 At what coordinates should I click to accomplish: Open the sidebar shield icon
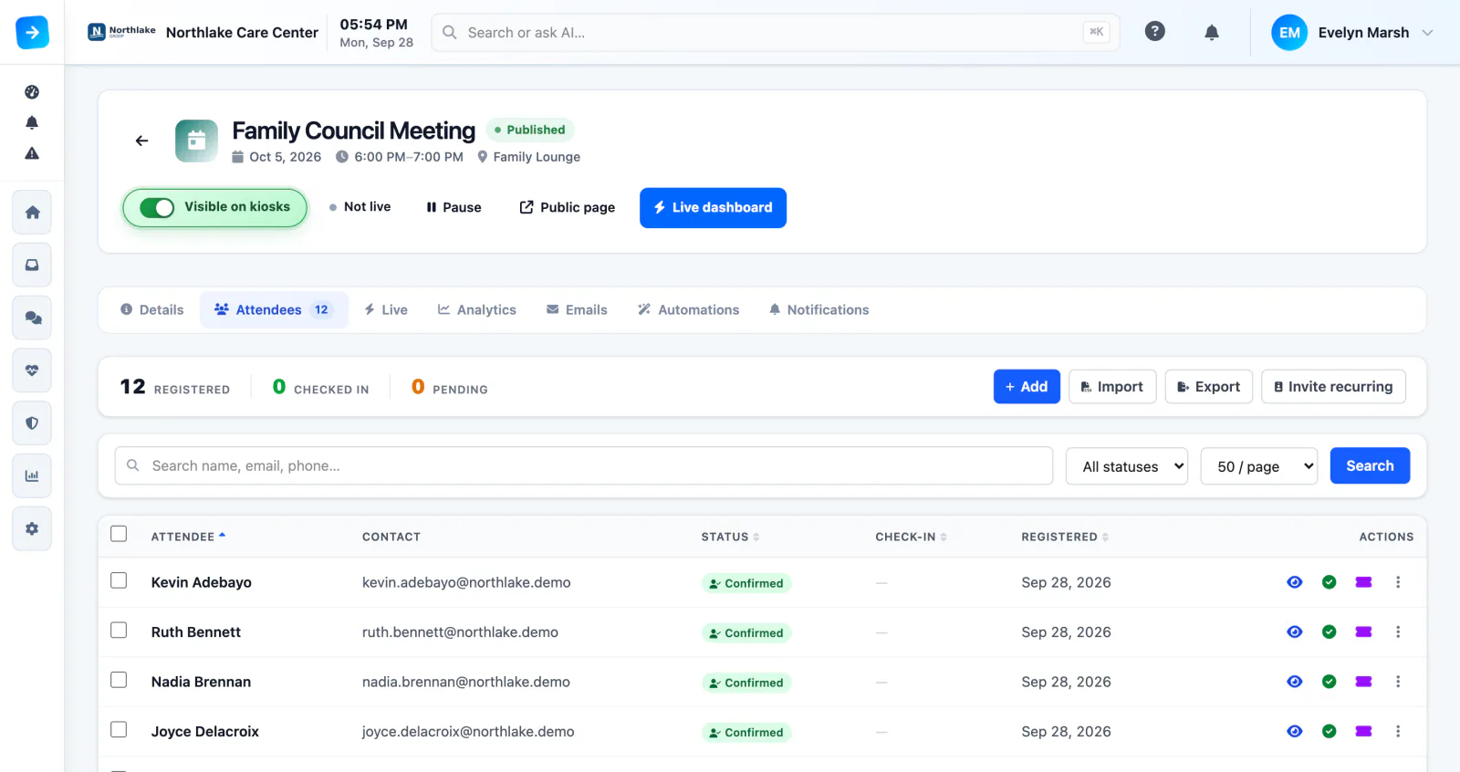(32, 423)
